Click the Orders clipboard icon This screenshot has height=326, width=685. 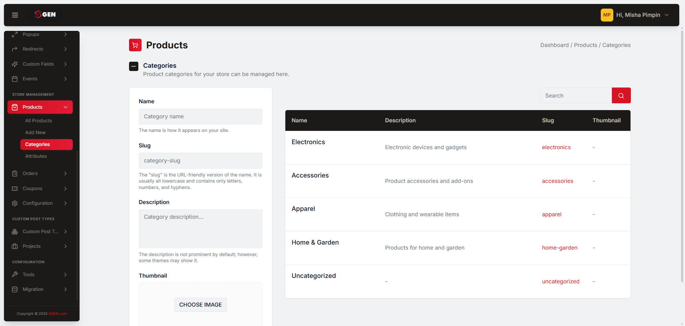pos(15,174)
